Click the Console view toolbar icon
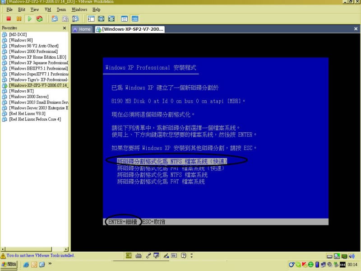Image resolution: width=361 pixels, height=271 pixels. [x=135, y=19]
